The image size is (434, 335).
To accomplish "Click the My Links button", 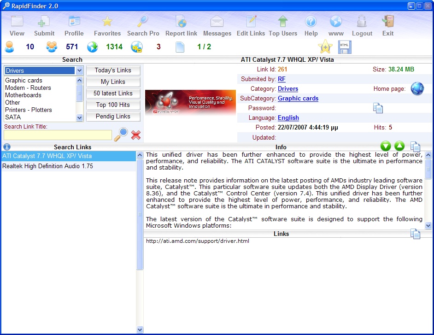I will point(113,82).
